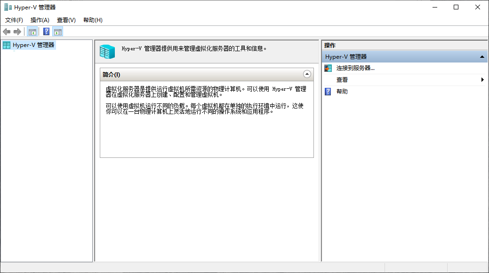Collapse the Hyper-V 管理器 actions header

pos(482,57)
